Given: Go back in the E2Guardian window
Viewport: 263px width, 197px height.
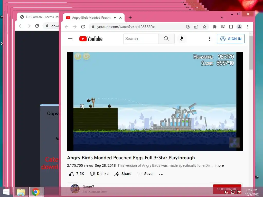Looking at the screenshot, I should [21, 26].
